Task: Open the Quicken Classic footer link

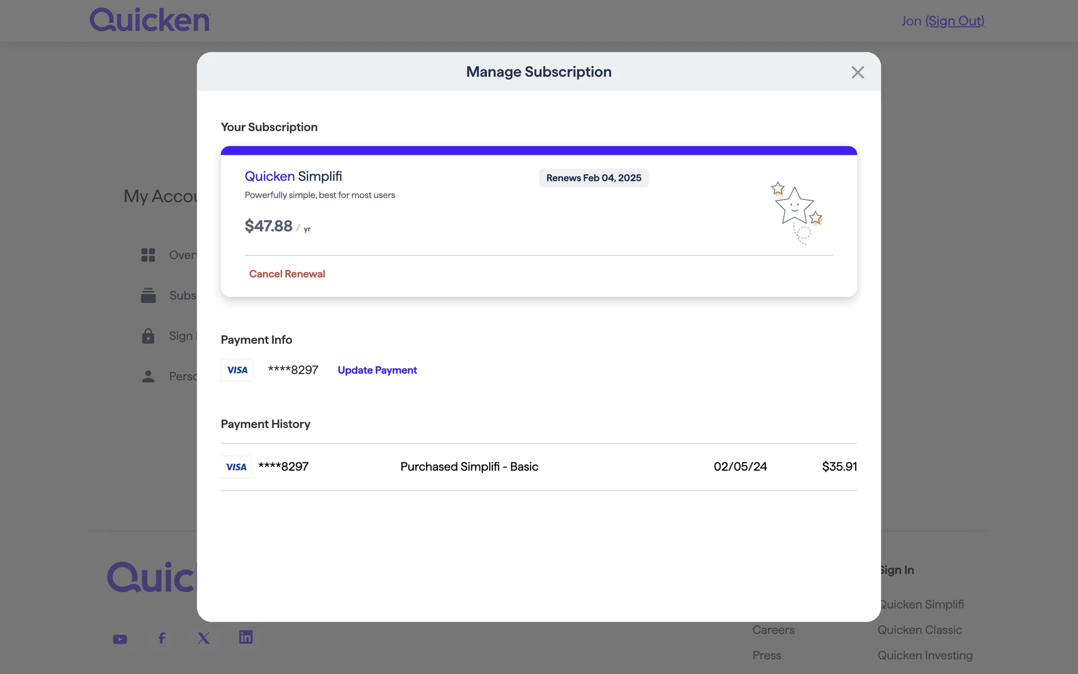Action: point(920,630)
